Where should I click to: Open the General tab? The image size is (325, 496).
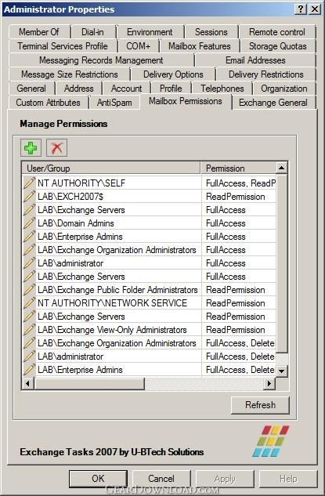pos(31,89)
